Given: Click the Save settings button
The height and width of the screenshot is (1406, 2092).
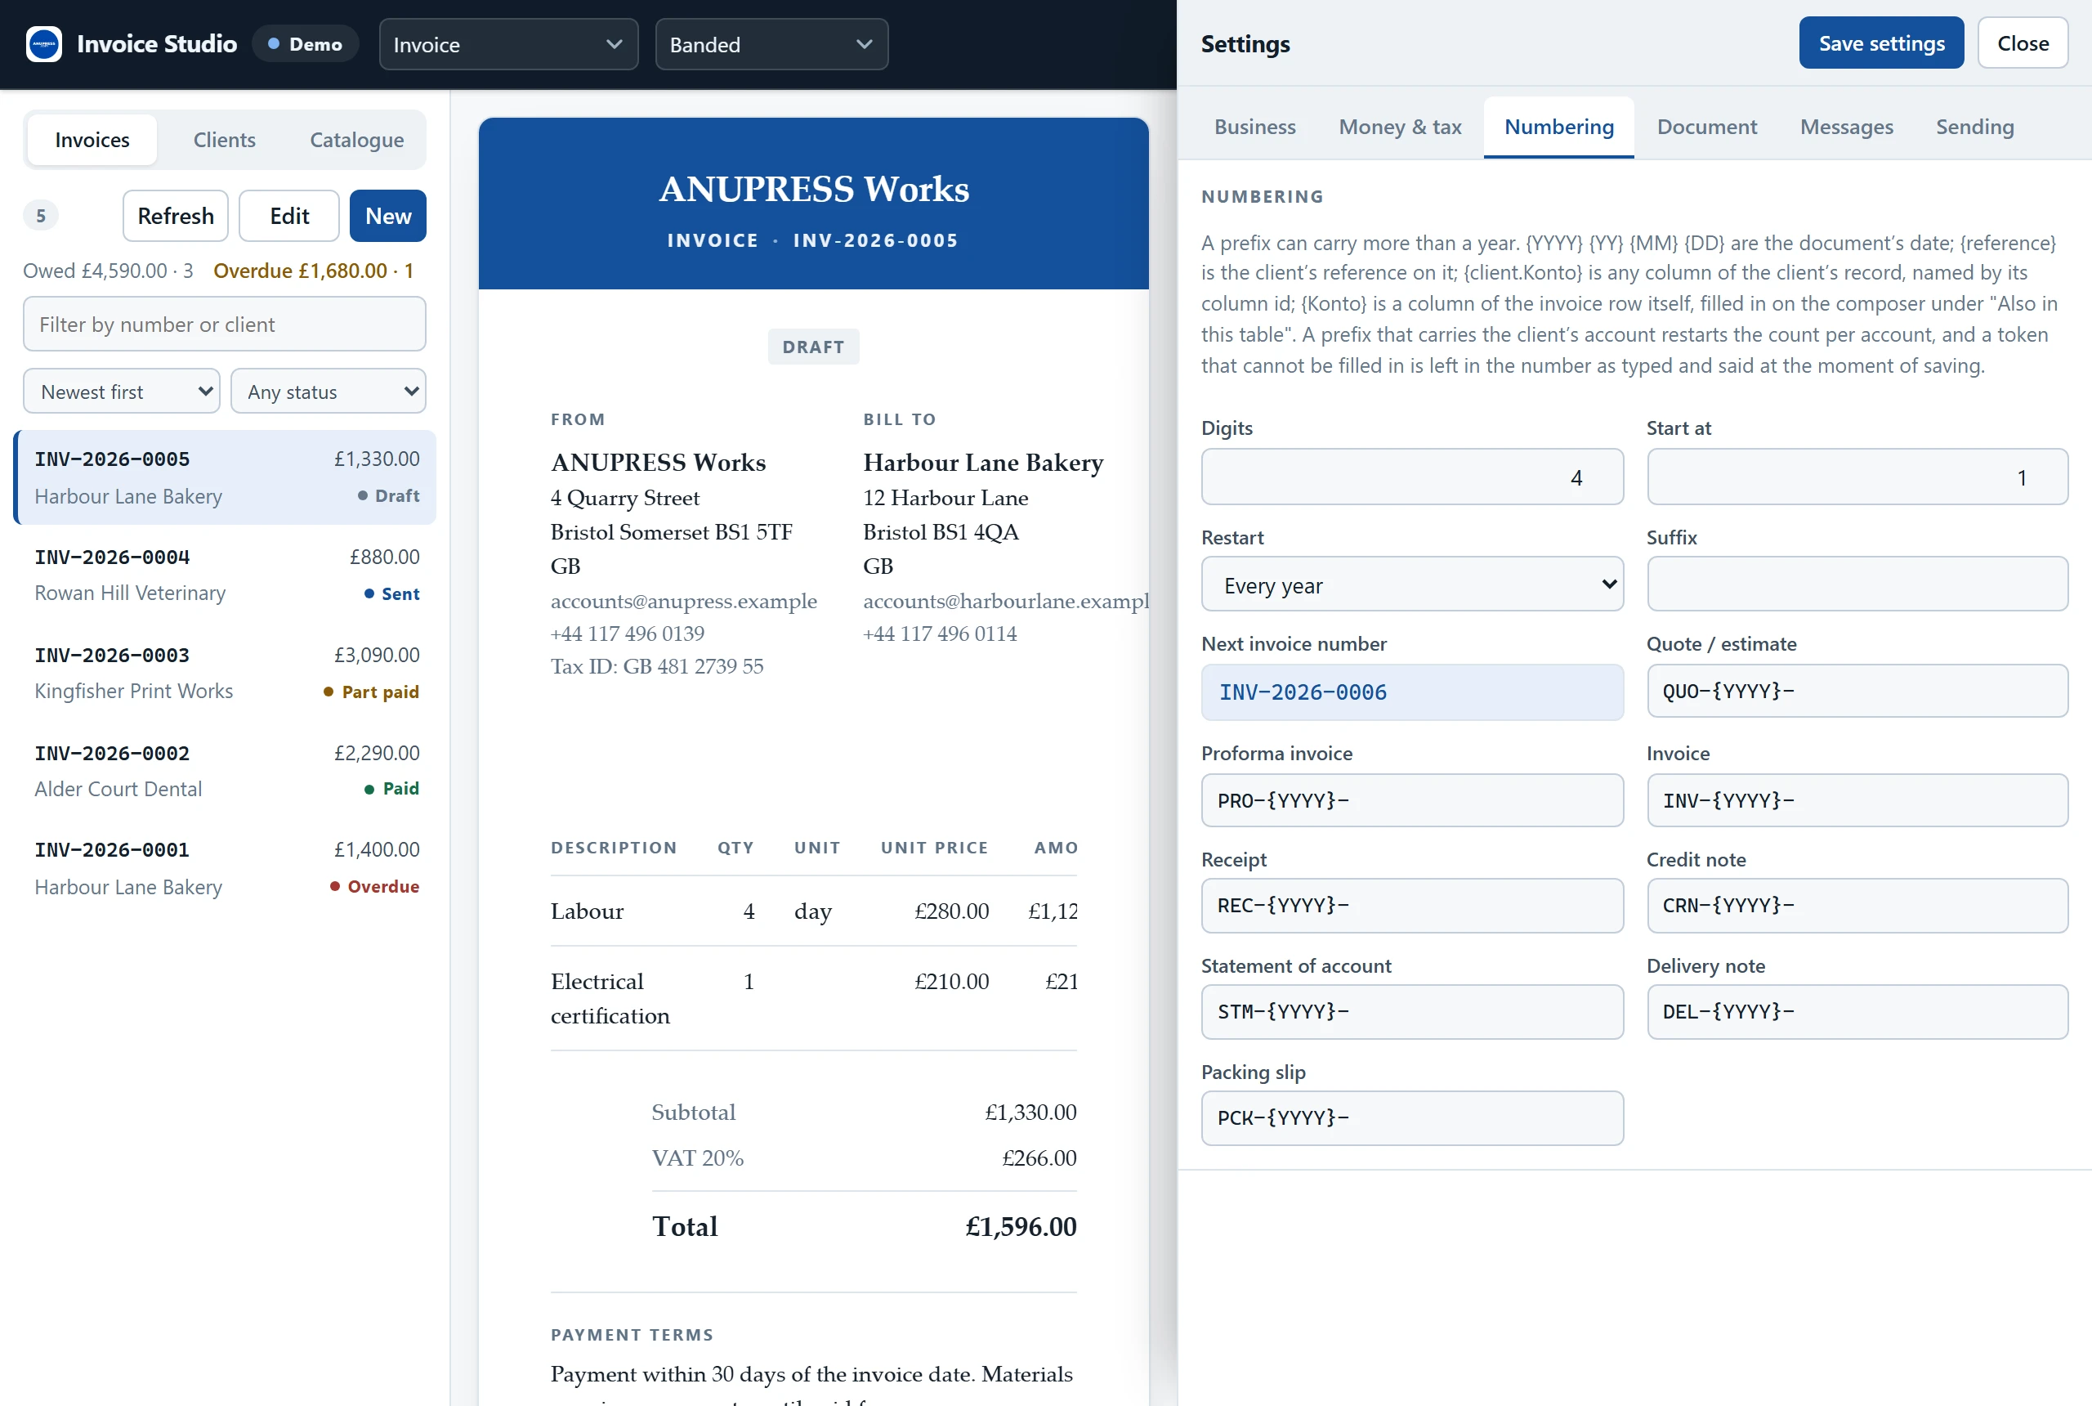Looking at the screenshot, I should tap(1881, 43).
